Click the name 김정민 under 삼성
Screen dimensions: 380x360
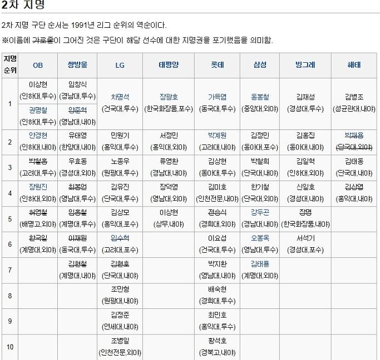(x=260, y=136)
